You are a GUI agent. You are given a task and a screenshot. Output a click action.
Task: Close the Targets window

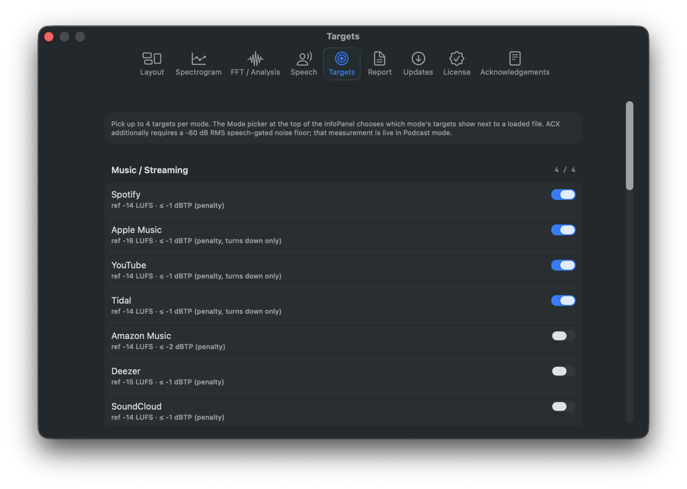(49, 37)
